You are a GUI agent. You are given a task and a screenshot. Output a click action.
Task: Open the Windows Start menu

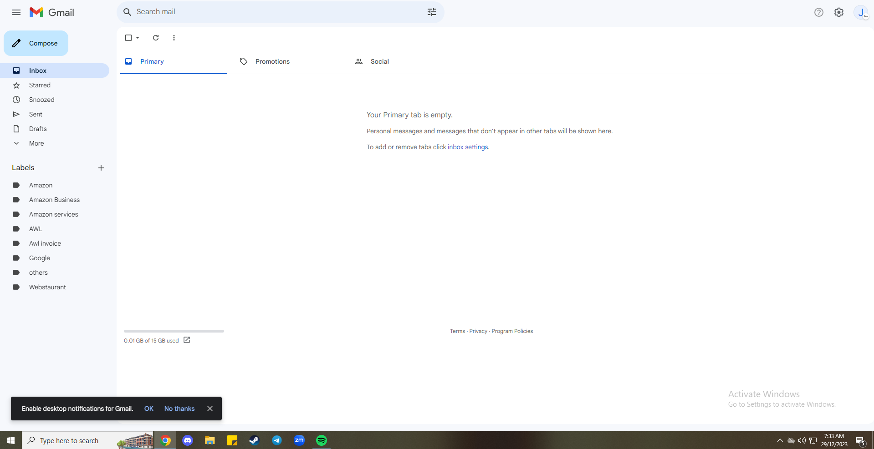tap(11, 440)
